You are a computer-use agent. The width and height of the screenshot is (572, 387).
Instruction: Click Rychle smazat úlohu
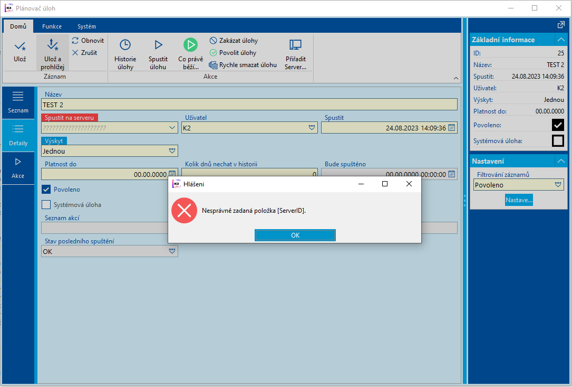(x=243, y=65)
